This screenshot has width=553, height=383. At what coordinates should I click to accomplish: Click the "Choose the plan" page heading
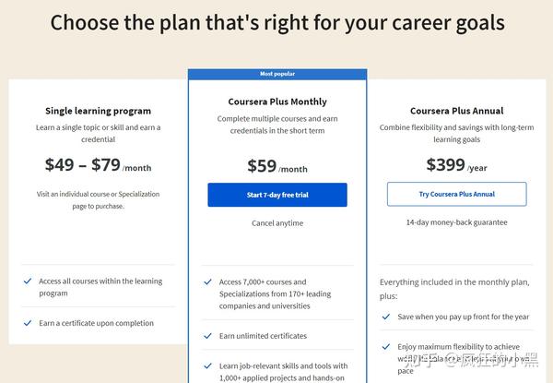pyautogui.click(x=276, y=22)
